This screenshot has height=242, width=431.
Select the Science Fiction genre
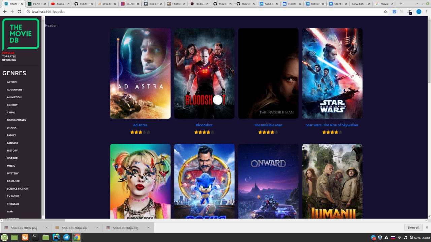[18, 189]
